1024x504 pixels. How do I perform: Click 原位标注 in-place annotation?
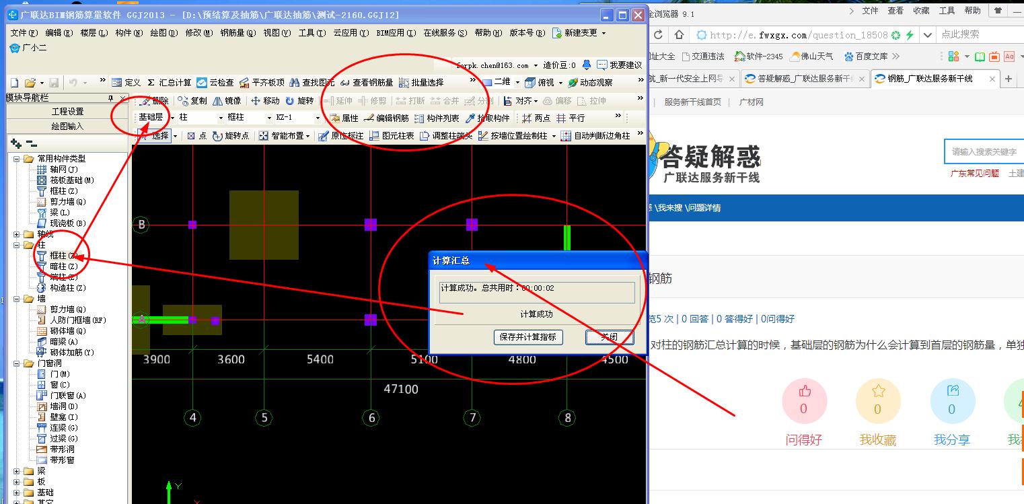click(340, 135)
